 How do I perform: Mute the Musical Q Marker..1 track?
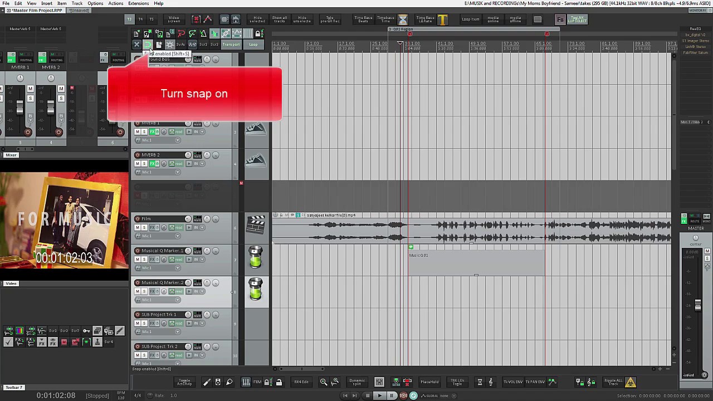138,259
